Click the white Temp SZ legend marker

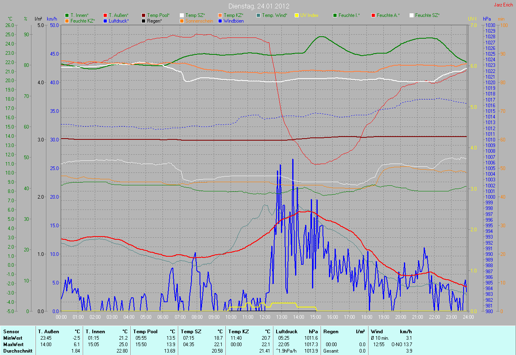coord(182,15)
